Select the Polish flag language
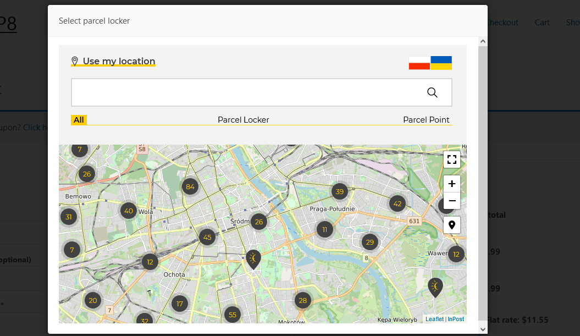 pyautogui.click(x=419, y=63)
